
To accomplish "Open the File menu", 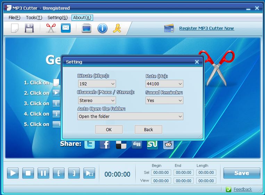I will (x=14, y=18).
